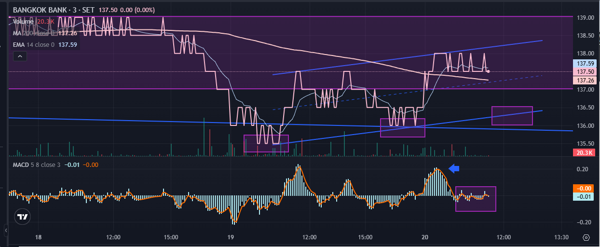Image resolution: width=600 pixels, height=247 pixels.
Task: Click the red 20.3K volume axis tag
Action: pos(585,152)
